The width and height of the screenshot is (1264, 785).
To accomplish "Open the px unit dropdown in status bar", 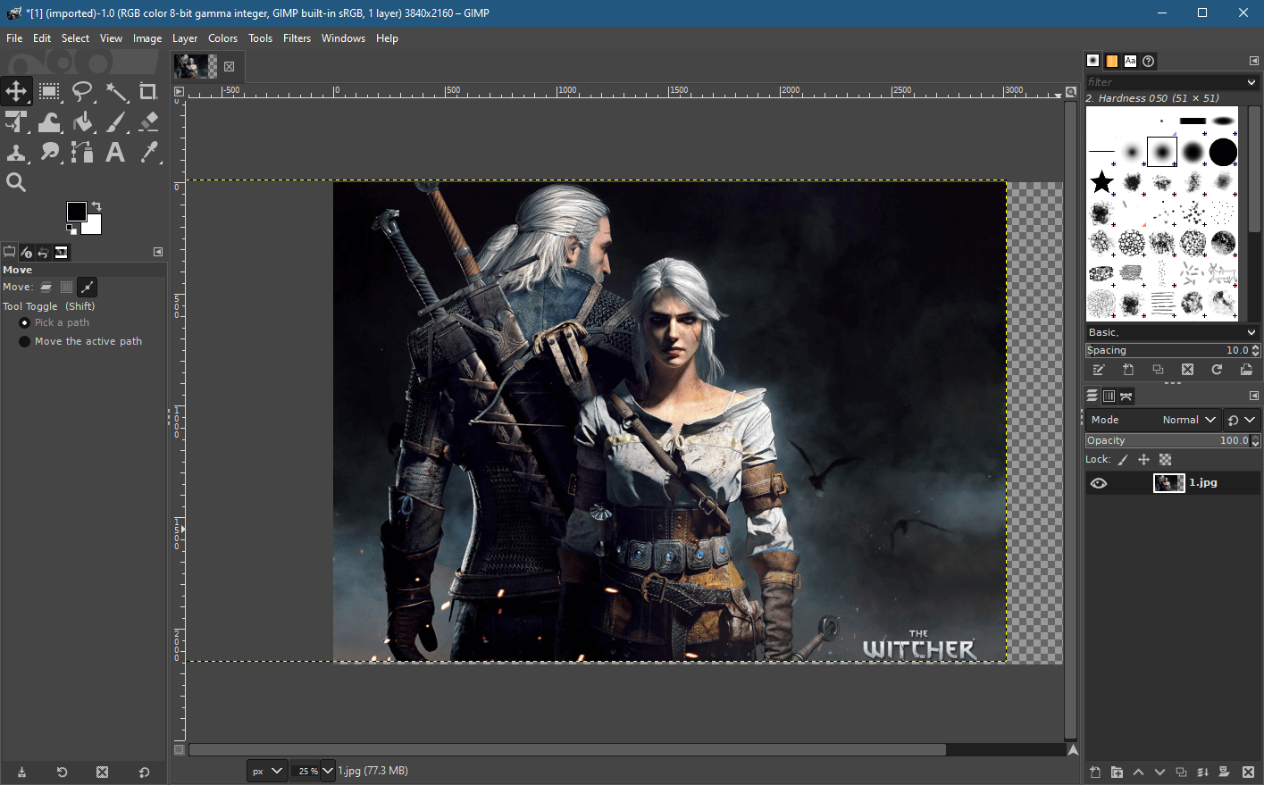I will tap(266, 771).
